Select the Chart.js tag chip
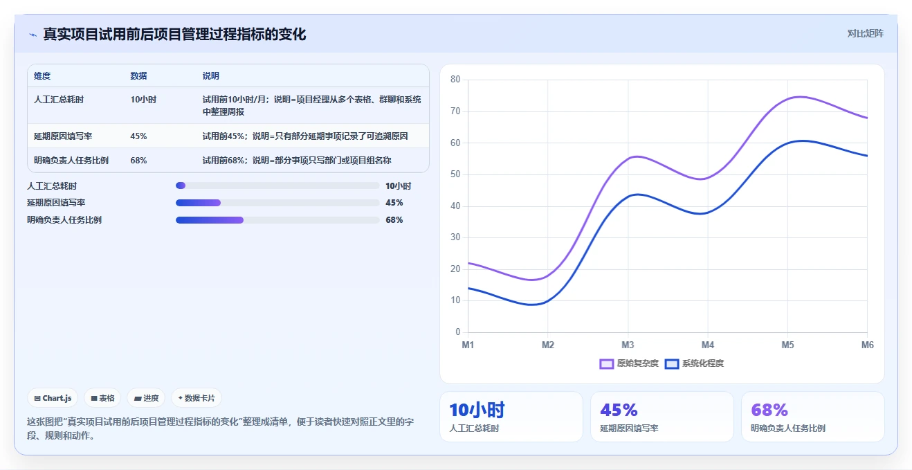912x470 pixels. click(53, 398)
